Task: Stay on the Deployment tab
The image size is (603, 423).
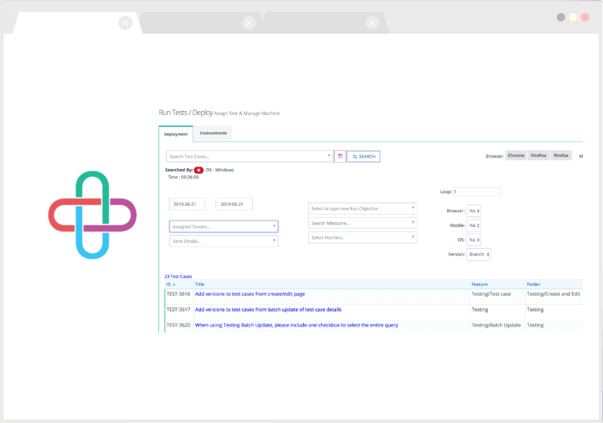Action: [176, 134]
